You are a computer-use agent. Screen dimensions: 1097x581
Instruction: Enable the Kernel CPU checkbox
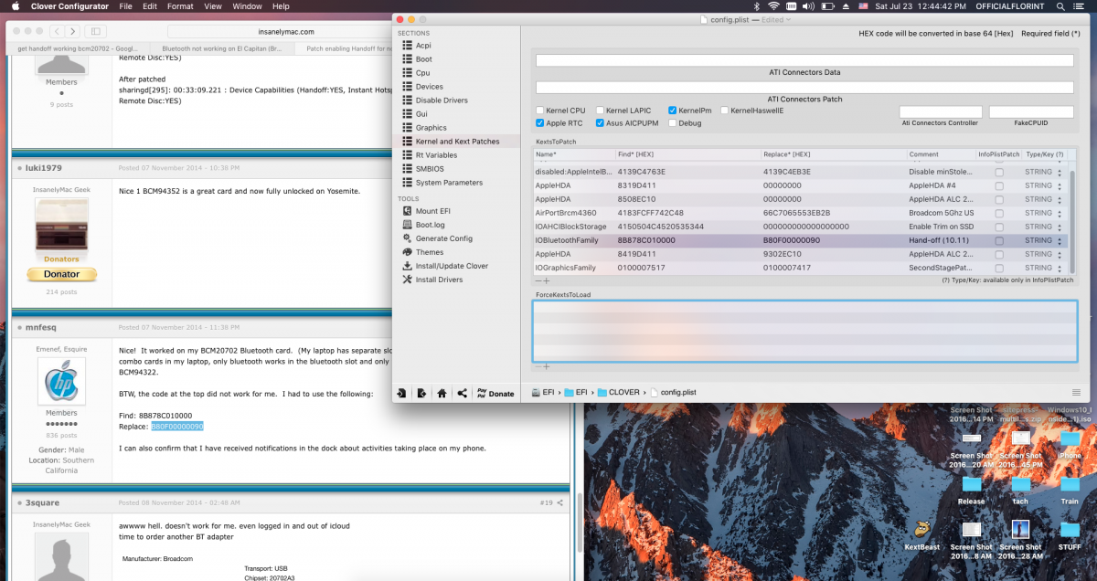(x=540, y=111)
